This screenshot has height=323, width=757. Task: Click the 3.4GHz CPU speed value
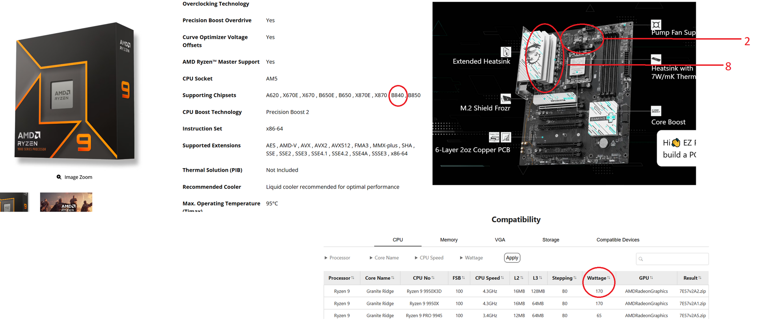point(490,316)
